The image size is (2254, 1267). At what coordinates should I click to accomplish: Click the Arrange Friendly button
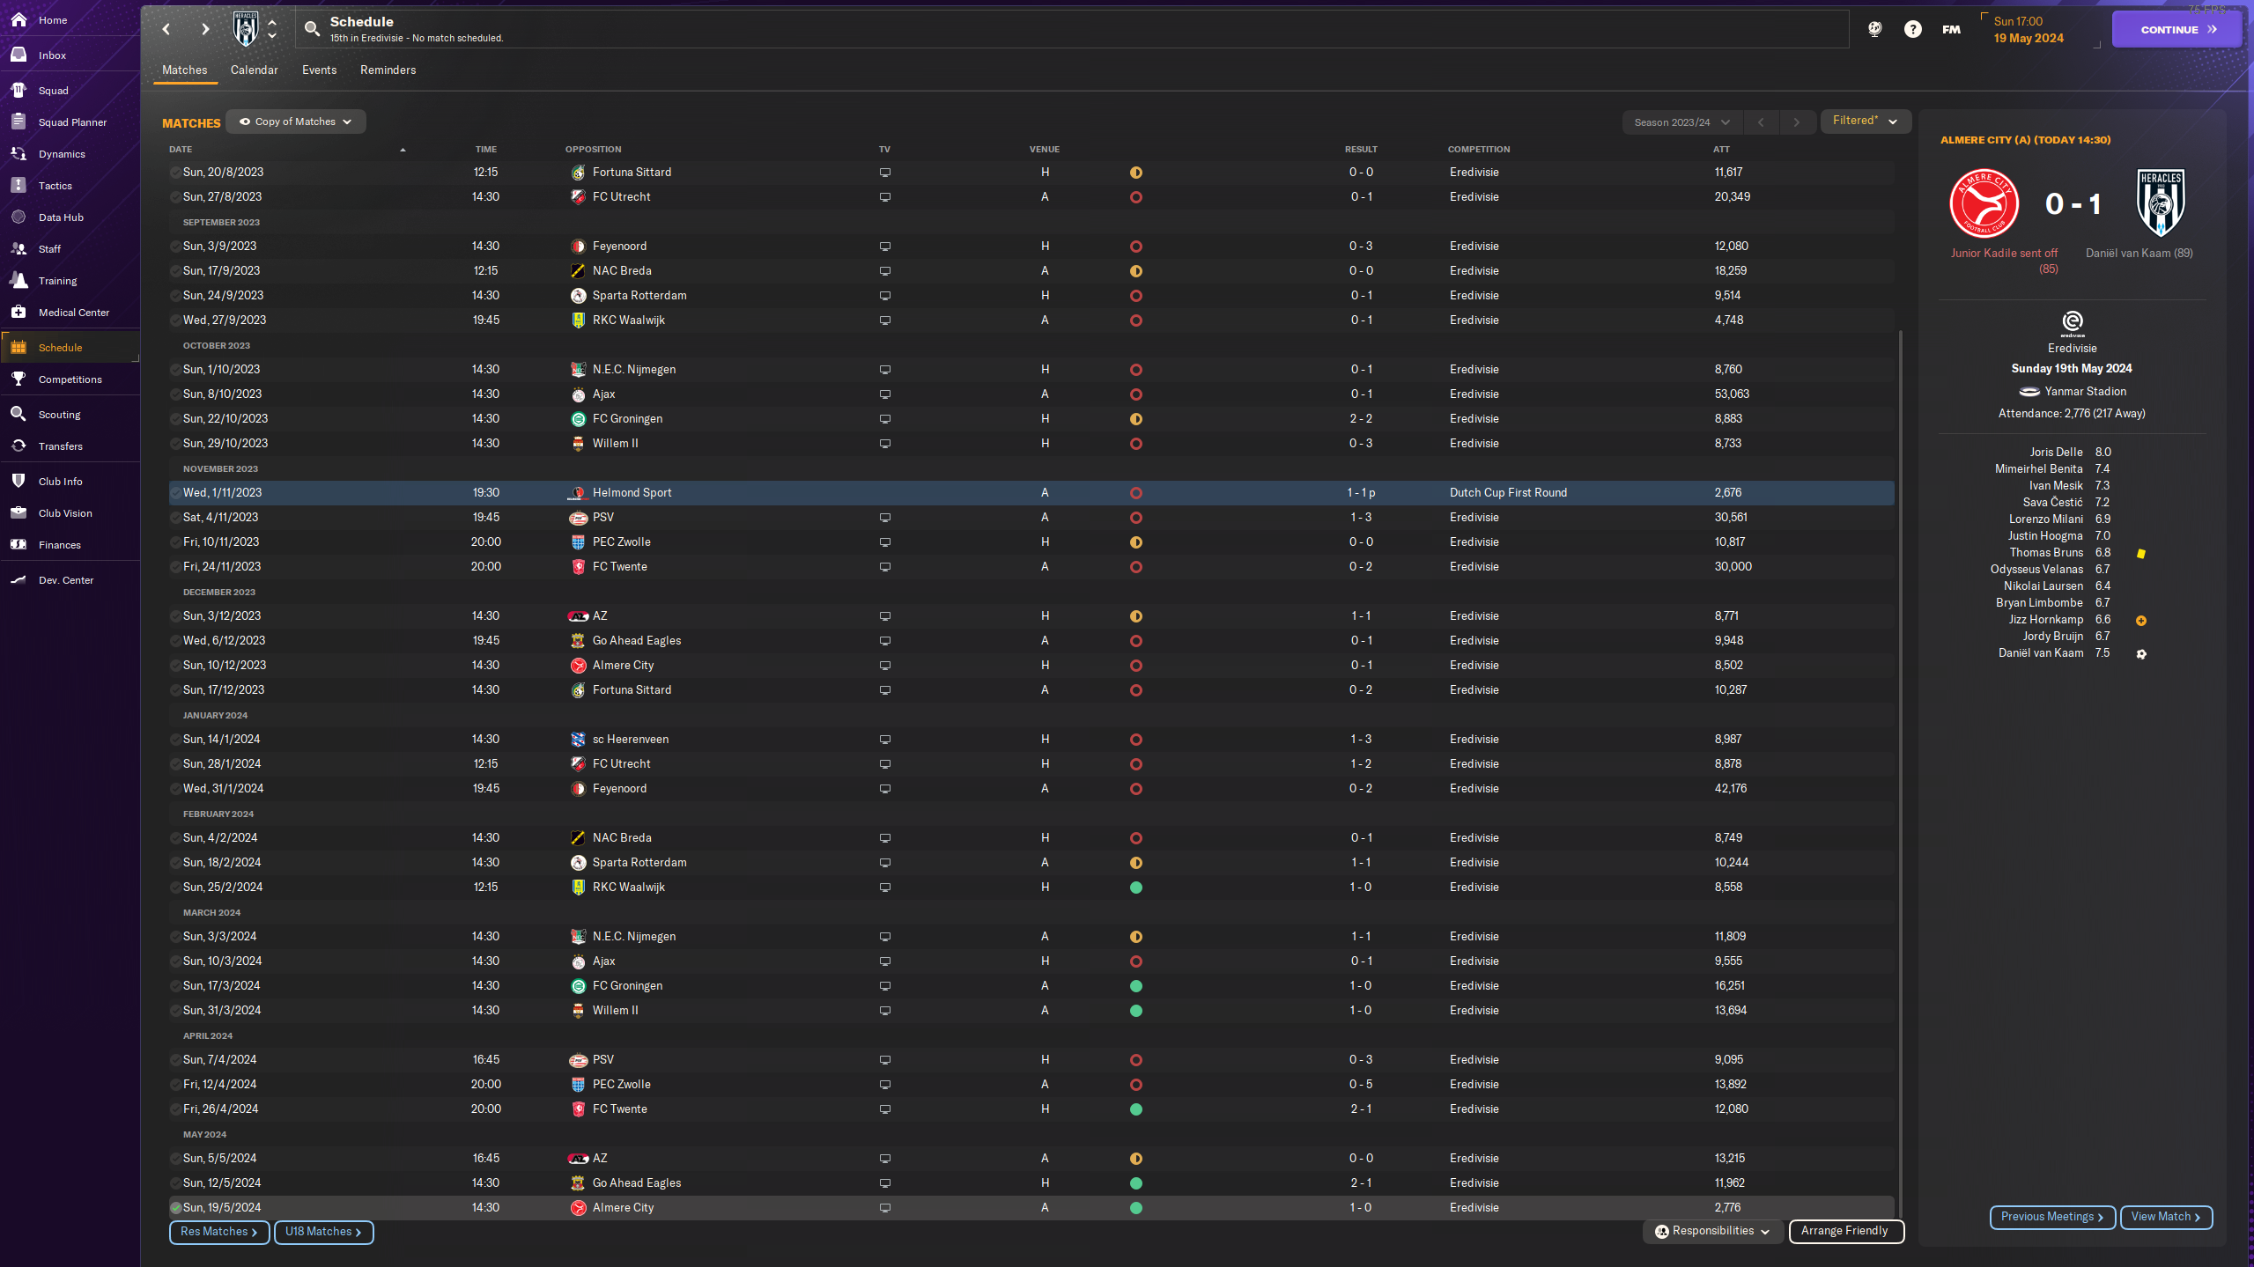(x=1844, y=1230)
